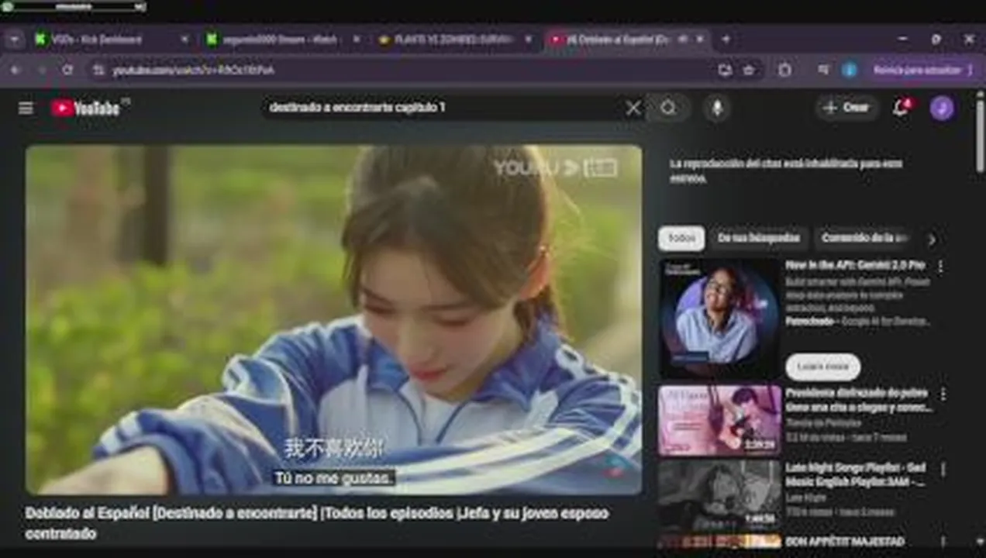Screen dimensions: 986x558
Task: Go to the YouTube home logo
Action: pyautogui.click(x=85, y=108)
